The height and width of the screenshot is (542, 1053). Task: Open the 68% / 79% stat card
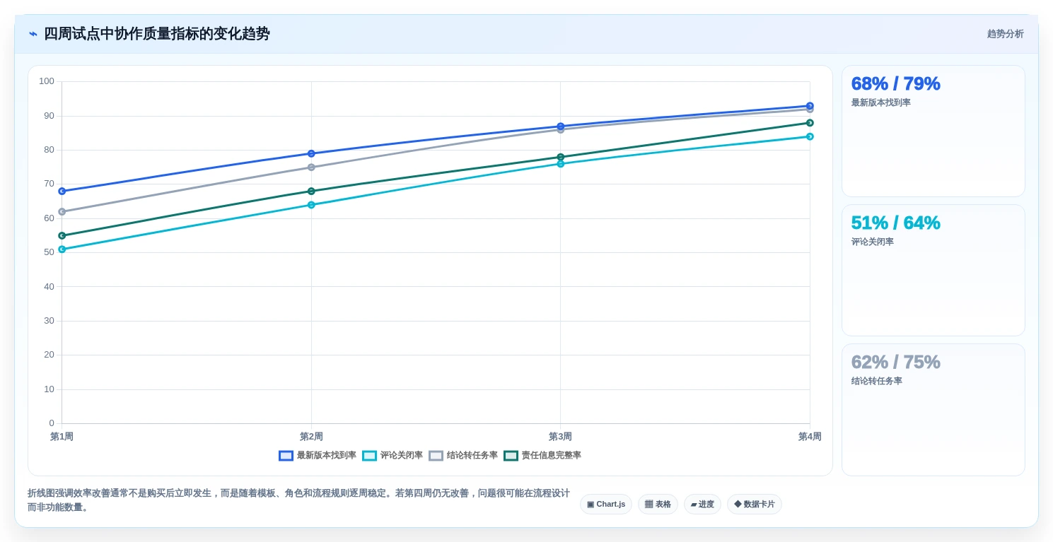coord(933,131)
